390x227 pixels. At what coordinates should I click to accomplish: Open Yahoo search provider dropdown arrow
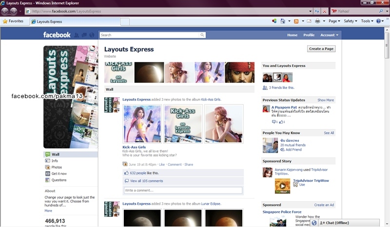(387, 11)
